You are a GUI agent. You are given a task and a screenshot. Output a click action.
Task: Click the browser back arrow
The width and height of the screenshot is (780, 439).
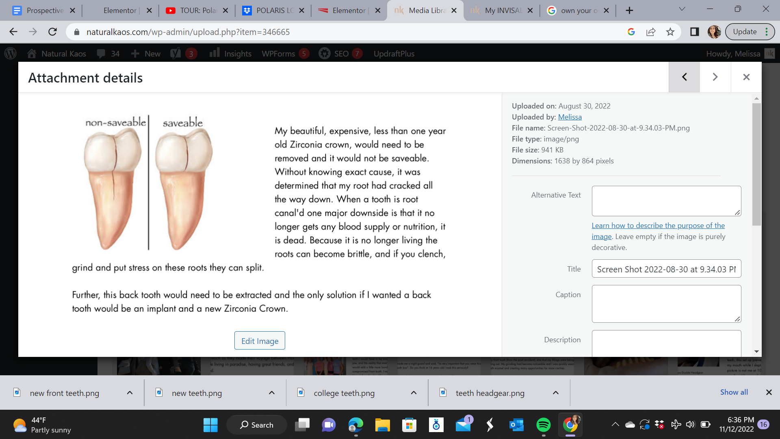pos(13,32)
